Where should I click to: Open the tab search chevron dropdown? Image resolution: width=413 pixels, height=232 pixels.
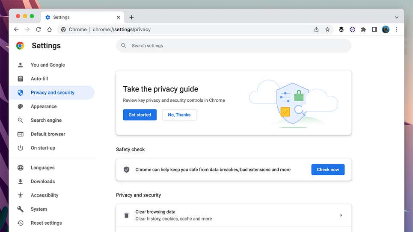pyautogui.click(x=397, y=18)
